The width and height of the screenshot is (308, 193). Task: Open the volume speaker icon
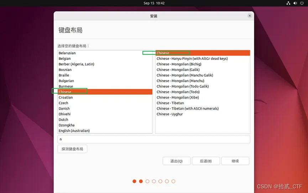pos(295,3)
